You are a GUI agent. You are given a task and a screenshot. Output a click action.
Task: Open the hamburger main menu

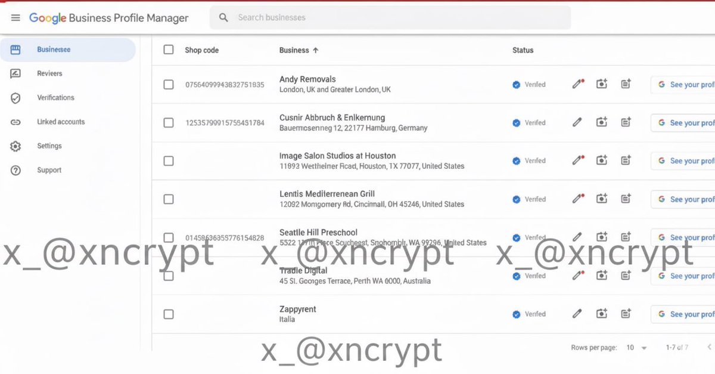coord(15,18)
